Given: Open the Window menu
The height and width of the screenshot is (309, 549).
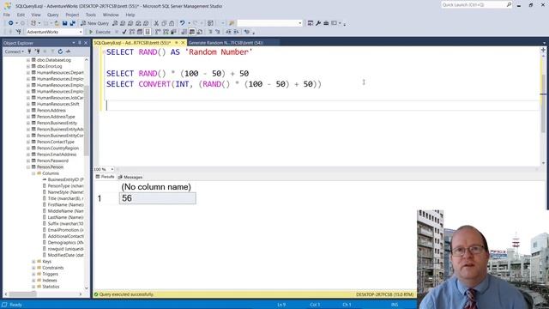Looking at the screenshot, I should click(x=111, y=15).
